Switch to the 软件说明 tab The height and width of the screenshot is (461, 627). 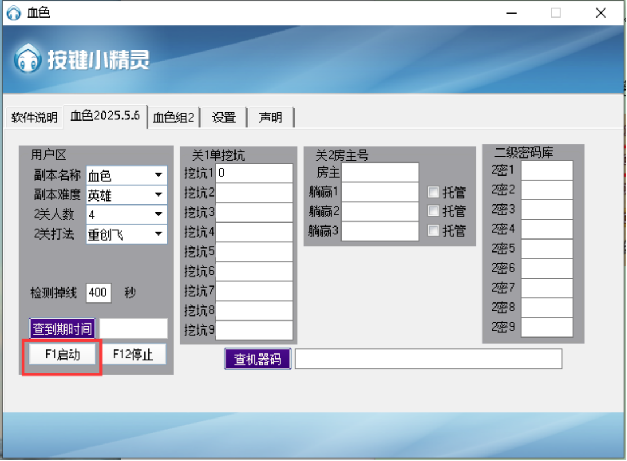point(34,118)
